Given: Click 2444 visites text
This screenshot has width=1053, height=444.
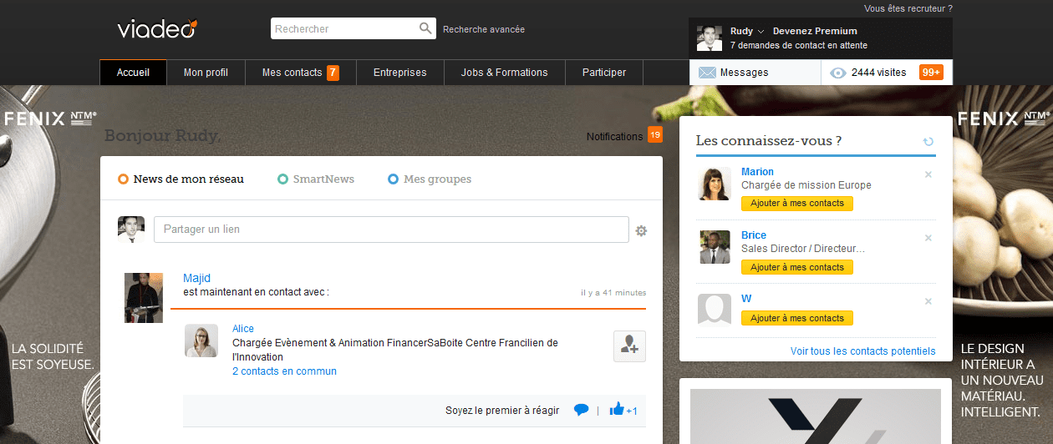Looking at the screenshot, I should 878,73.
